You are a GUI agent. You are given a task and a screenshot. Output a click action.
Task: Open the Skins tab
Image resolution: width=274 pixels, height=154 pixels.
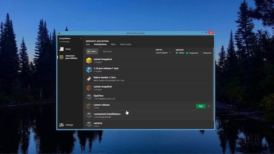click(x=113, y=44)
